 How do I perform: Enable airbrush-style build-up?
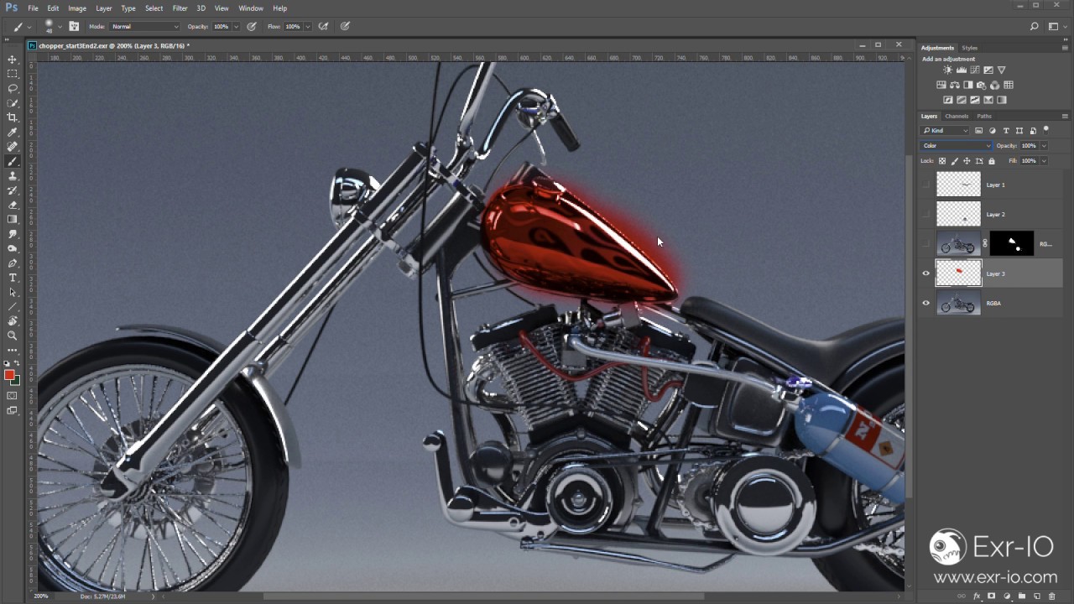(x=323, y=26)
